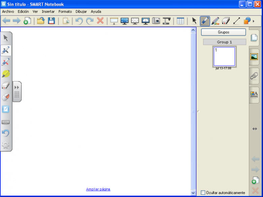The height and width of the screenshot is (197, 263).
Task: Delete selection with the red X toolbar icon
Action: [x=100, y=21]
